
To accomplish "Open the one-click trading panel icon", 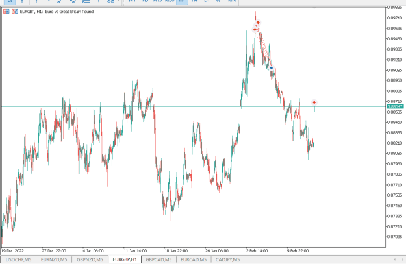I will (6, 12).
